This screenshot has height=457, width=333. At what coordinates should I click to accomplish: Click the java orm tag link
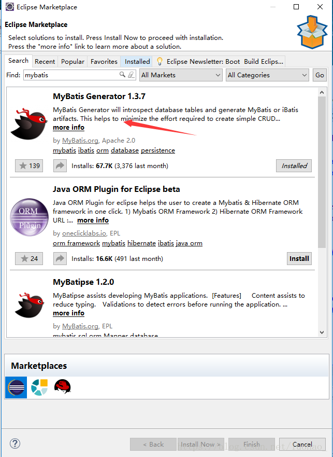click(189, 243)
